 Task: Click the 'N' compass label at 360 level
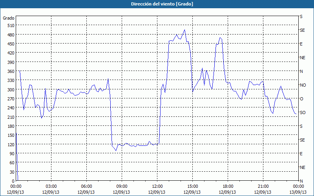click(301, 71)
